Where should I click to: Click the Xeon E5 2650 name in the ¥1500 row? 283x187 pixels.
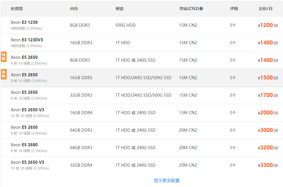[24, 75]
